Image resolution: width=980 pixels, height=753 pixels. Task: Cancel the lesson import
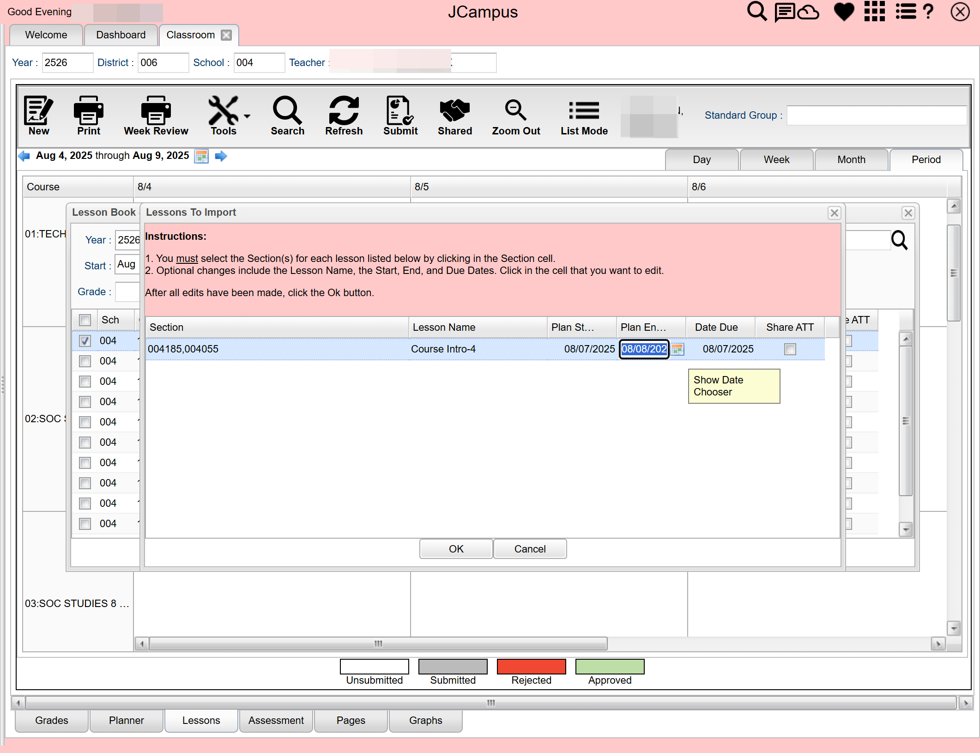tap(530, 549)
